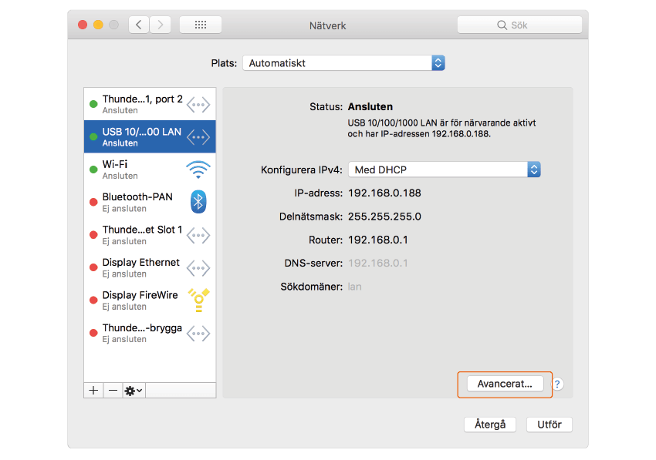
Task: Open the Plats location dropdown
Action: pos(343,63)
